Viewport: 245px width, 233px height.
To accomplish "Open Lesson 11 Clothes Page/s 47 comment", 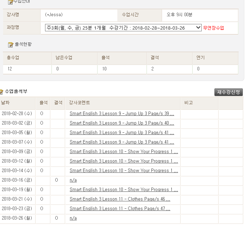I will 120,209.
